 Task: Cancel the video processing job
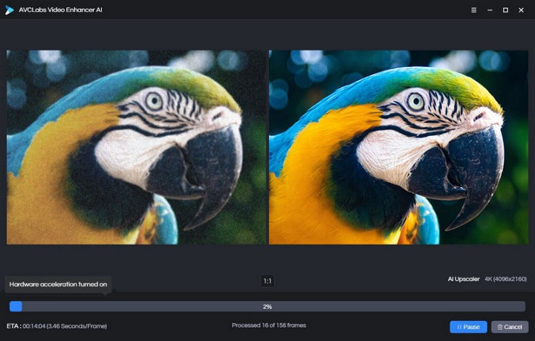click(510, 327)
